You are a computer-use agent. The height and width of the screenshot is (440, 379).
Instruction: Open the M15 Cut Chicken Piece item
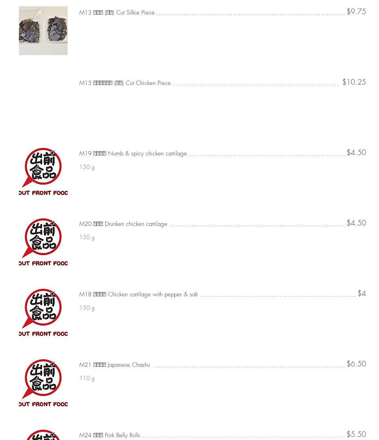[x=125, y=83]
